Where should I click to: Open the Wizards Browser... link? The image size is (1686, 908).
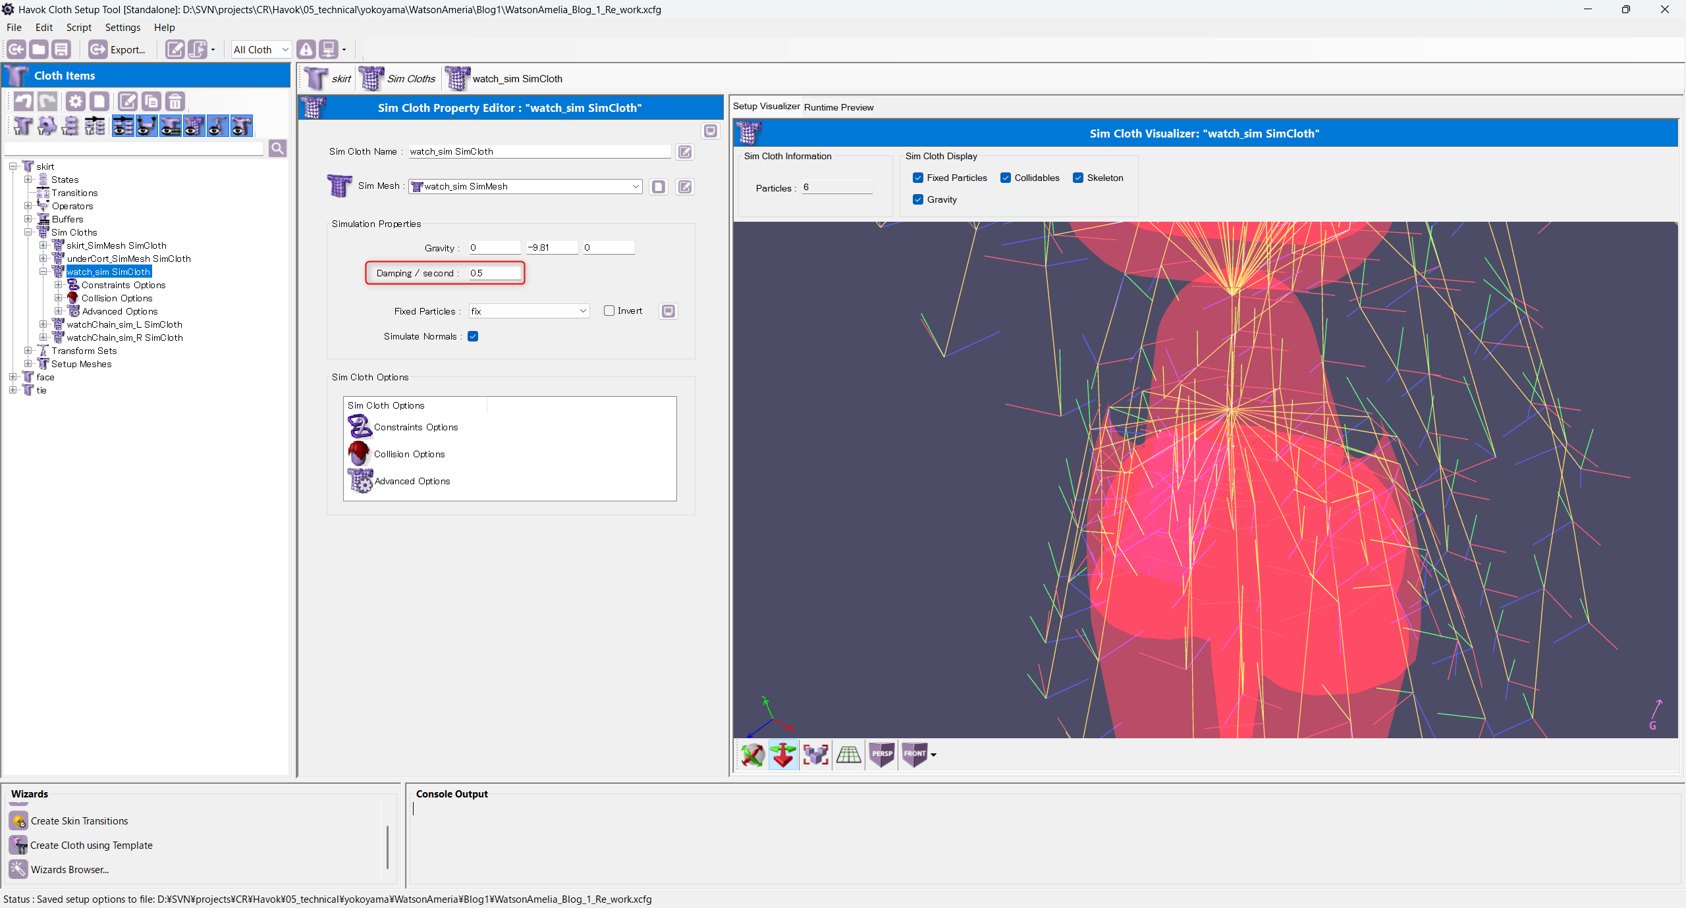(60, 870)
